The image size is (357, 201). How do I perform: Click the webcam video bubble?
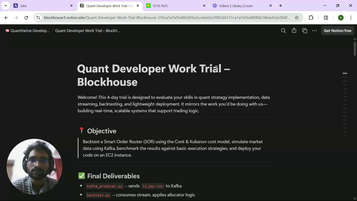tap(34, 167)
